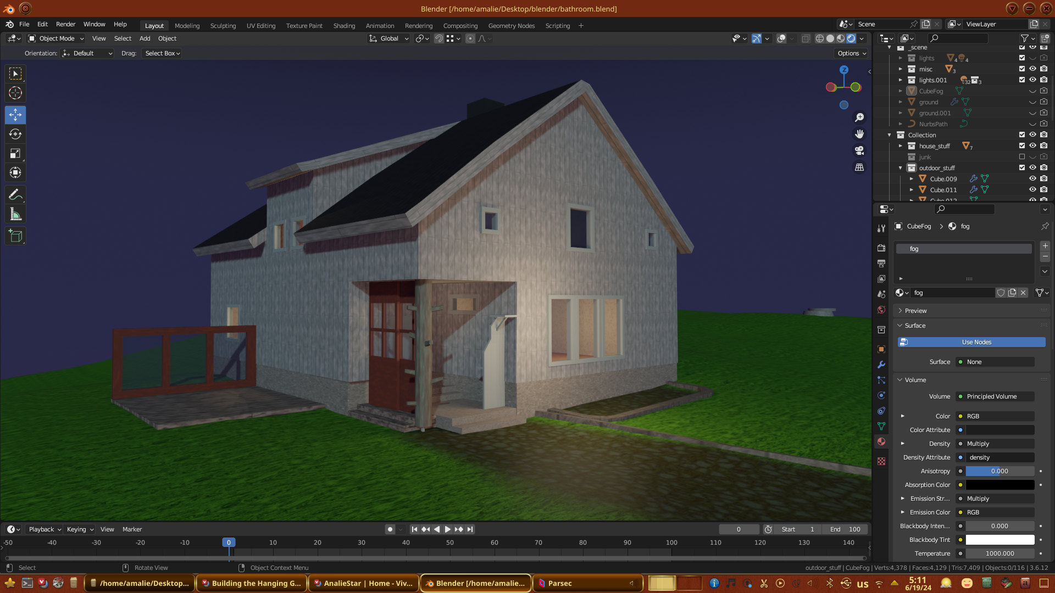The height and width of the screenshot is (593, 1055).
Task: Open the Object Mode dropdown
Action: (56, 38)
